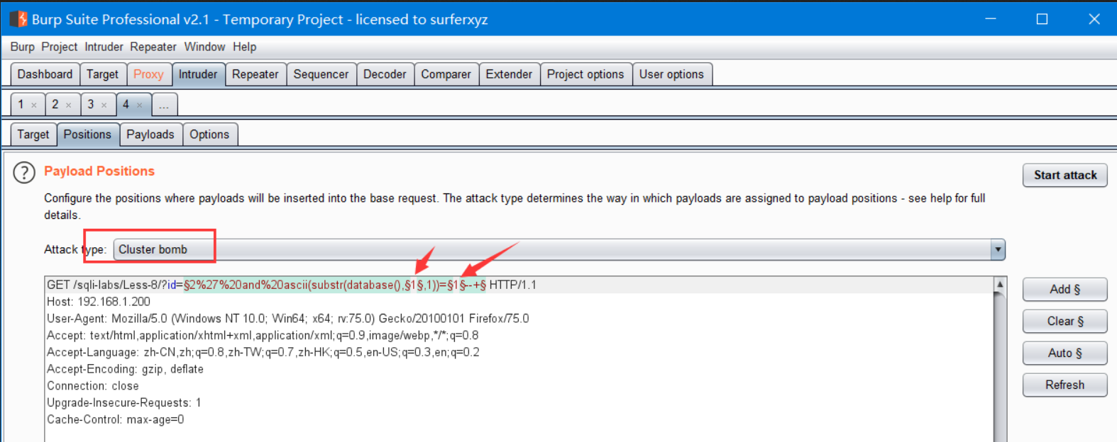The image size is (1117, 442).
Task: Click the Connection: close header line
Action: [93, 386]
